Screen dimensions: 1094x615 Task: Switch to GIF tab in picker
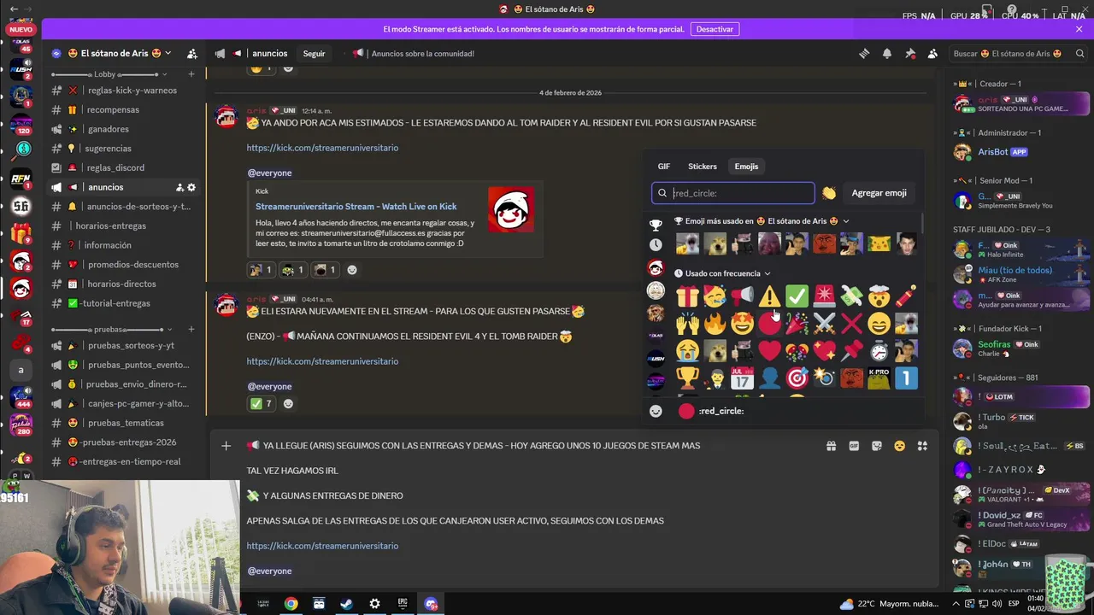(x=664, y=167)
